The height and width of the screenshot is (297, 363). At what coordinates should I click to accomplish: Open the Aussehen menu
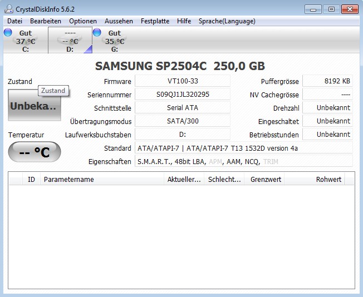(119, 21)
